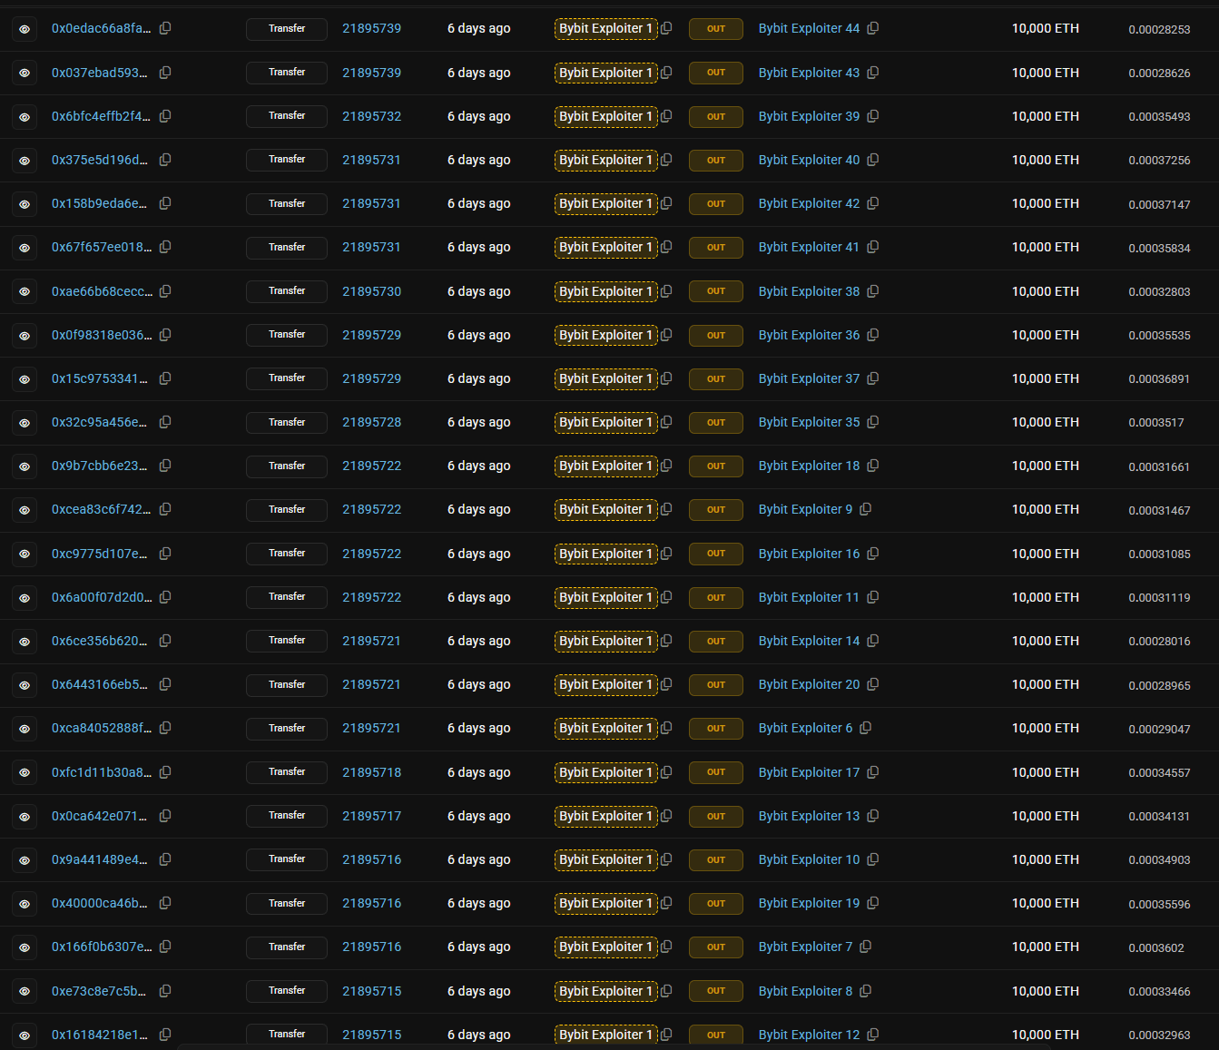The height and width of the screenshot is (1050, 1219).
Task: Open block 21895717
Action: (x=372, y=816)
